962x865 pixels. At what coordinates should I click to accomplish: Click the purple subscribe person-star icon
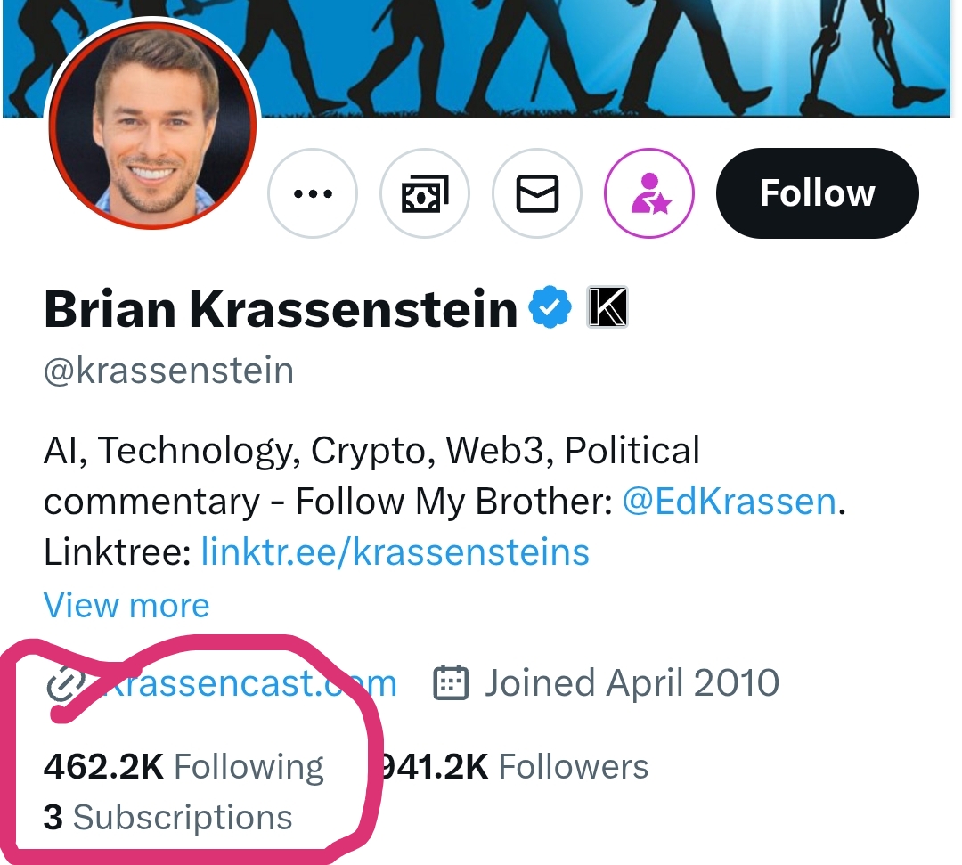point(649,193)
